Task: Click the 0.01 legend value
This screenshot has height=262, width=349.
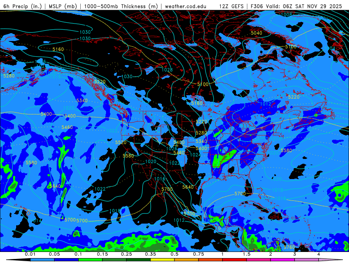Action: (x=30, y=254)
